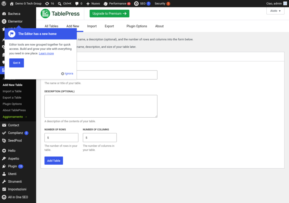This screenshot has height=203, width=289.
Task: Follow the Learn more link
Action: 46,53
